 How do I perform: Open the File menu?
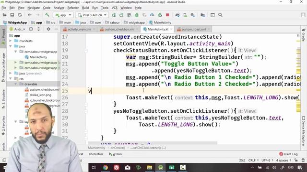[4, 8]
